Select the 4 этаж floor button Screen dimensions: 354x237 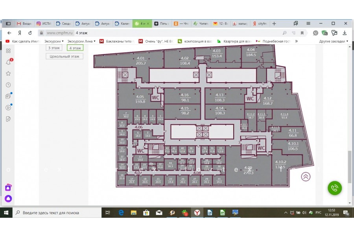click(x=75, y=48)
